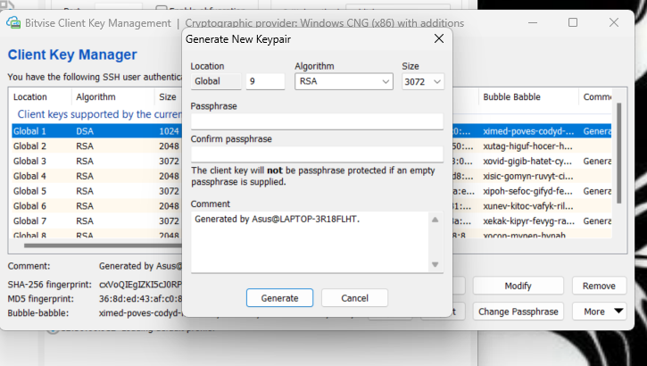This screenshot has height=366, width=647.
Task: Click the Bitvise app icon in title bar
Action: pos(13,22)
